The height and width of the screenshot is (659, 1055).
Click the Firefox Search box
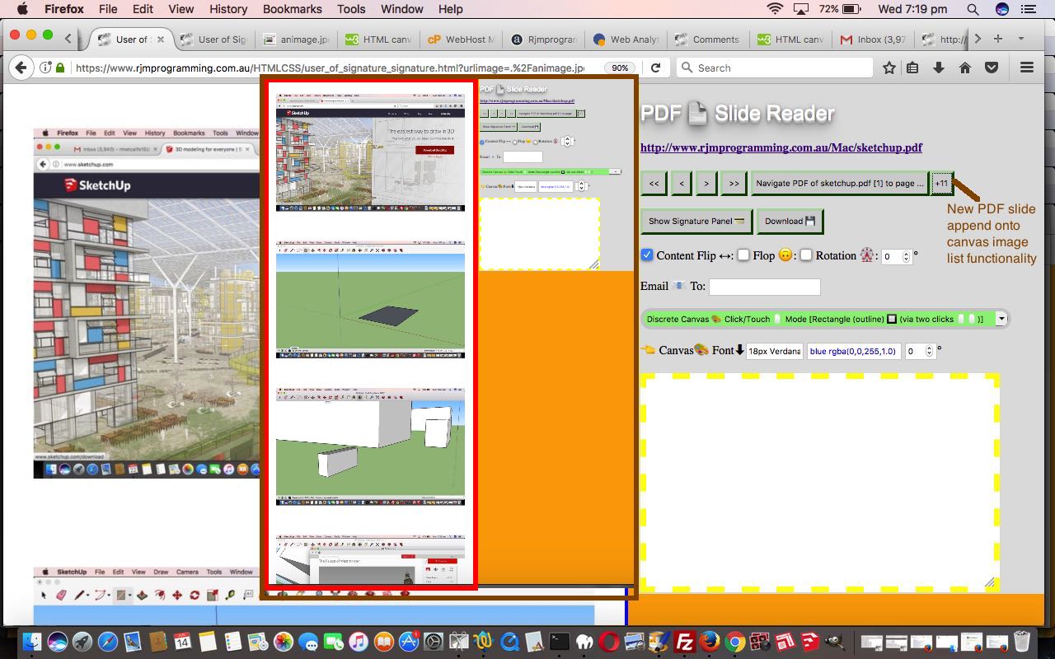point(775,68)
